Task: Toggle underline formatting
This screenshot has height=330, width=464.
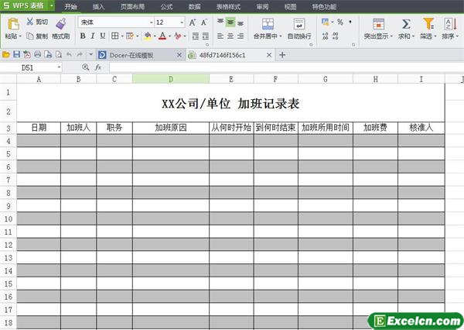Action: pos(102,36)
